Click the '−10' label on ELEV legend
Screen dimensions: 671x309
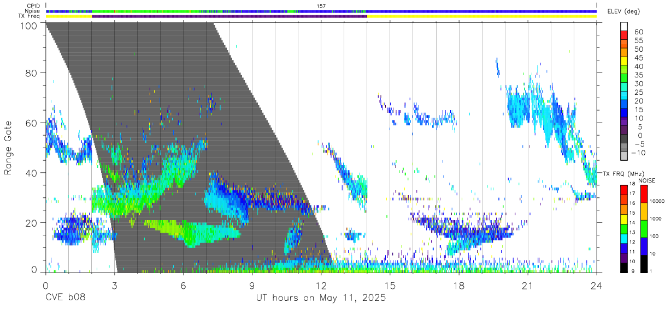click(x=638, y=153)
